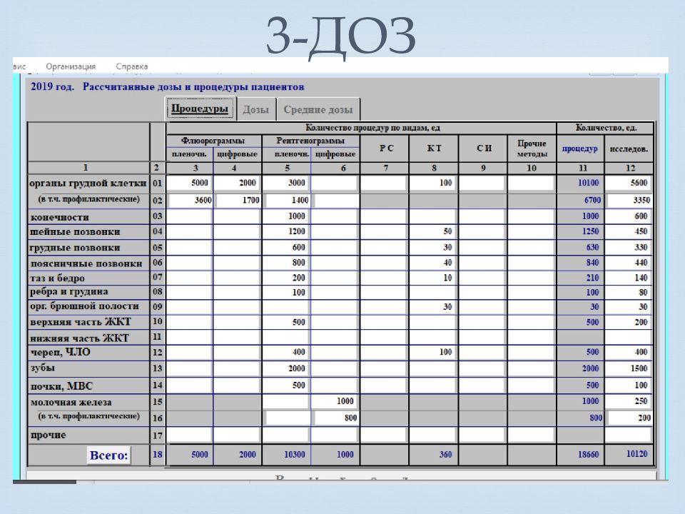Open the Справка menu
This screenshot has height=514, width=685.
131,65
